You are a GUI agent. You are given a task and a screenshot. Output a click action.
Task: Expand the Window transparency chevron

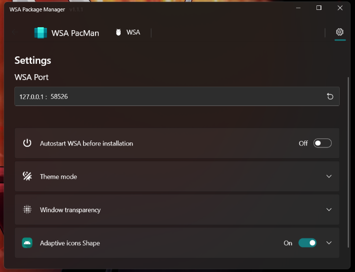click(x=329, y=210)
